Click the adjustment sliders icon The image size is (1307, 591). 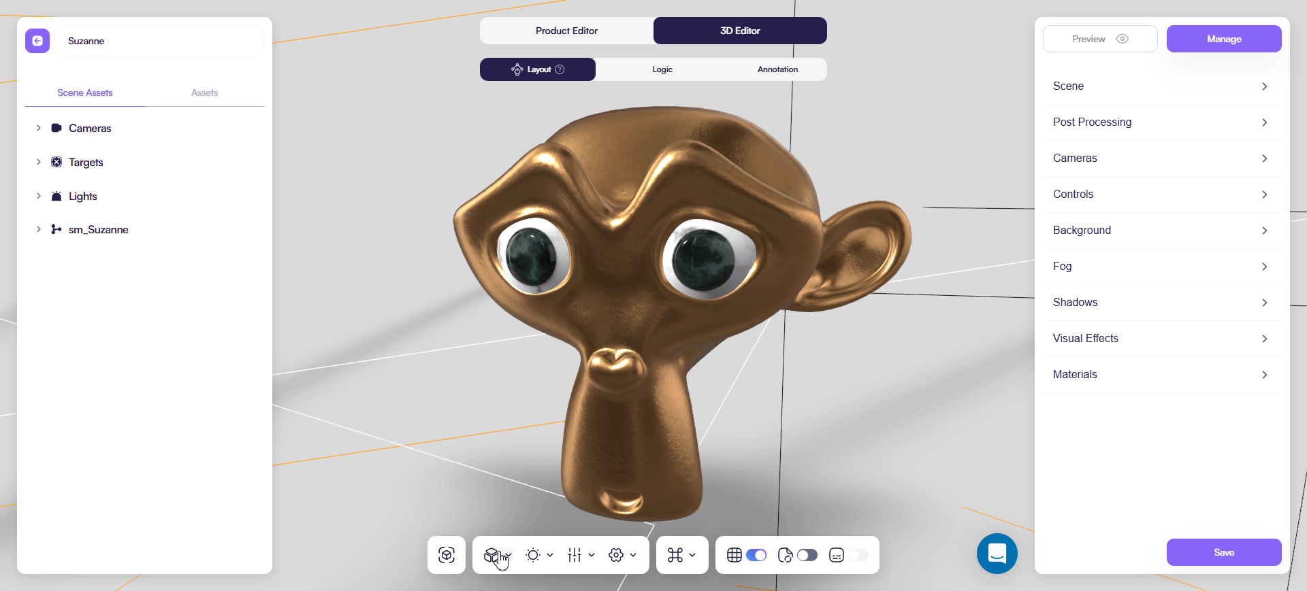(575, 555)
